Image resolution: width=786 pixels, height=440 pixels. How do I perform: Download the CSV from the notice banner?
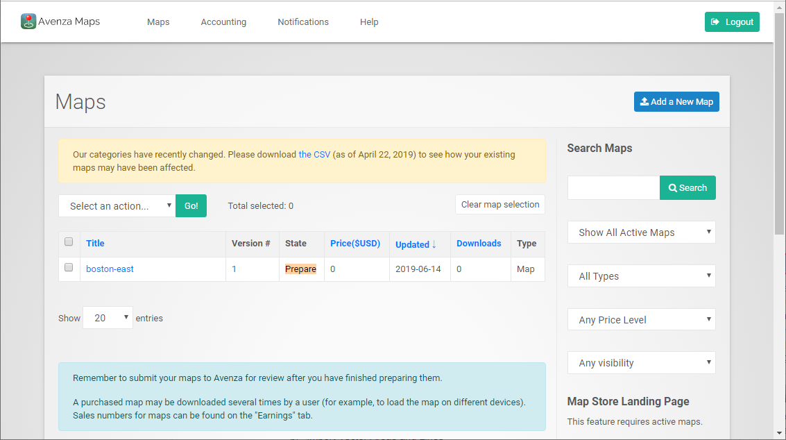(315, 154)
